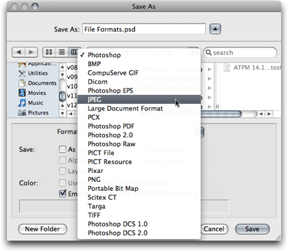Select Targa format entry
288x252 pixels.
tap(139, 206)
